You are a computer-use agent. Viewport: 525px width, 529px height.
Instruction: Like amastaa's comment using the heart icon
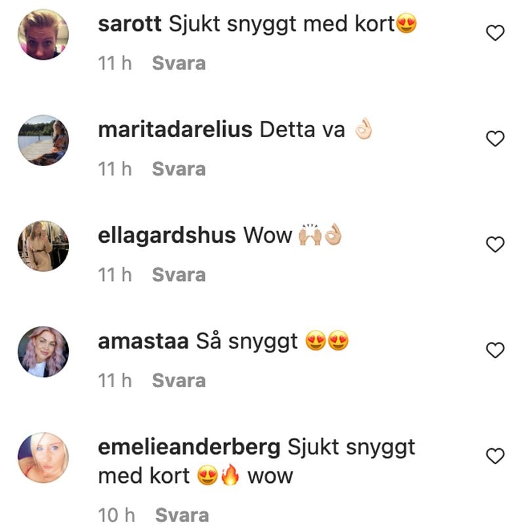[x=495, y=350]
